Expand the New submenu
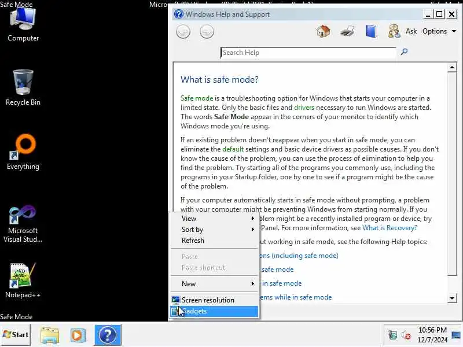This screenshot has height=347, width=463. [214, 284]
